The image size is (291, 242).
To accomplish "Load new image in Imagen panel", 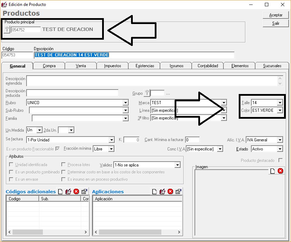I will click(273, 171).
